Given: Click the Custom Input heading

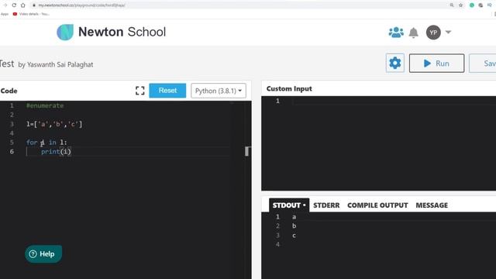Looking at the screenshot, I should click(x=289, y=89).
